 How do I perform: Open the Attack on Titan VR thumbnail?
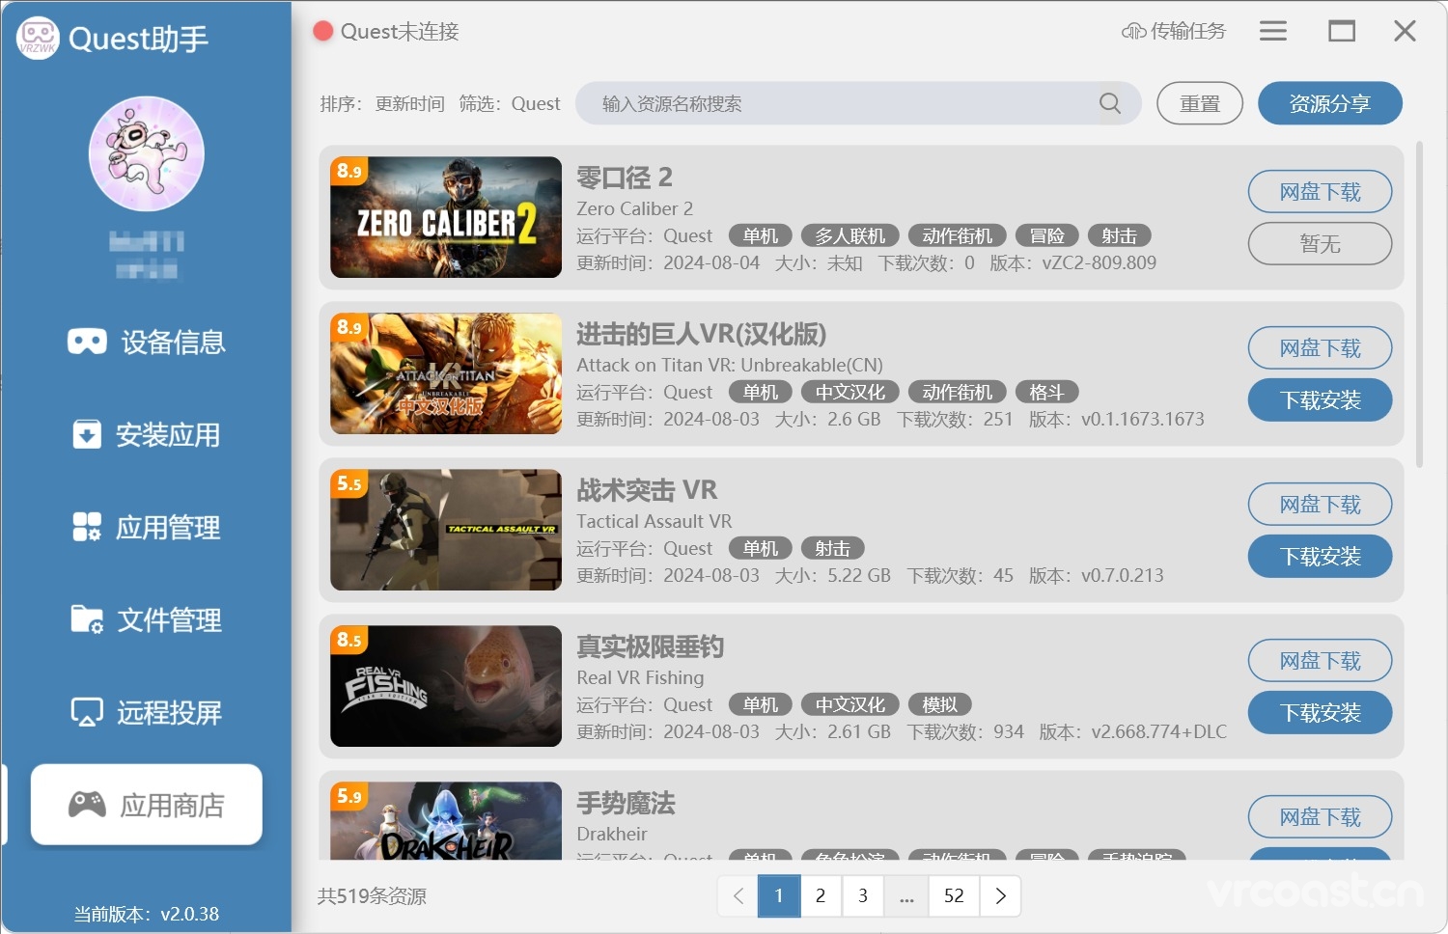point(446,373)
